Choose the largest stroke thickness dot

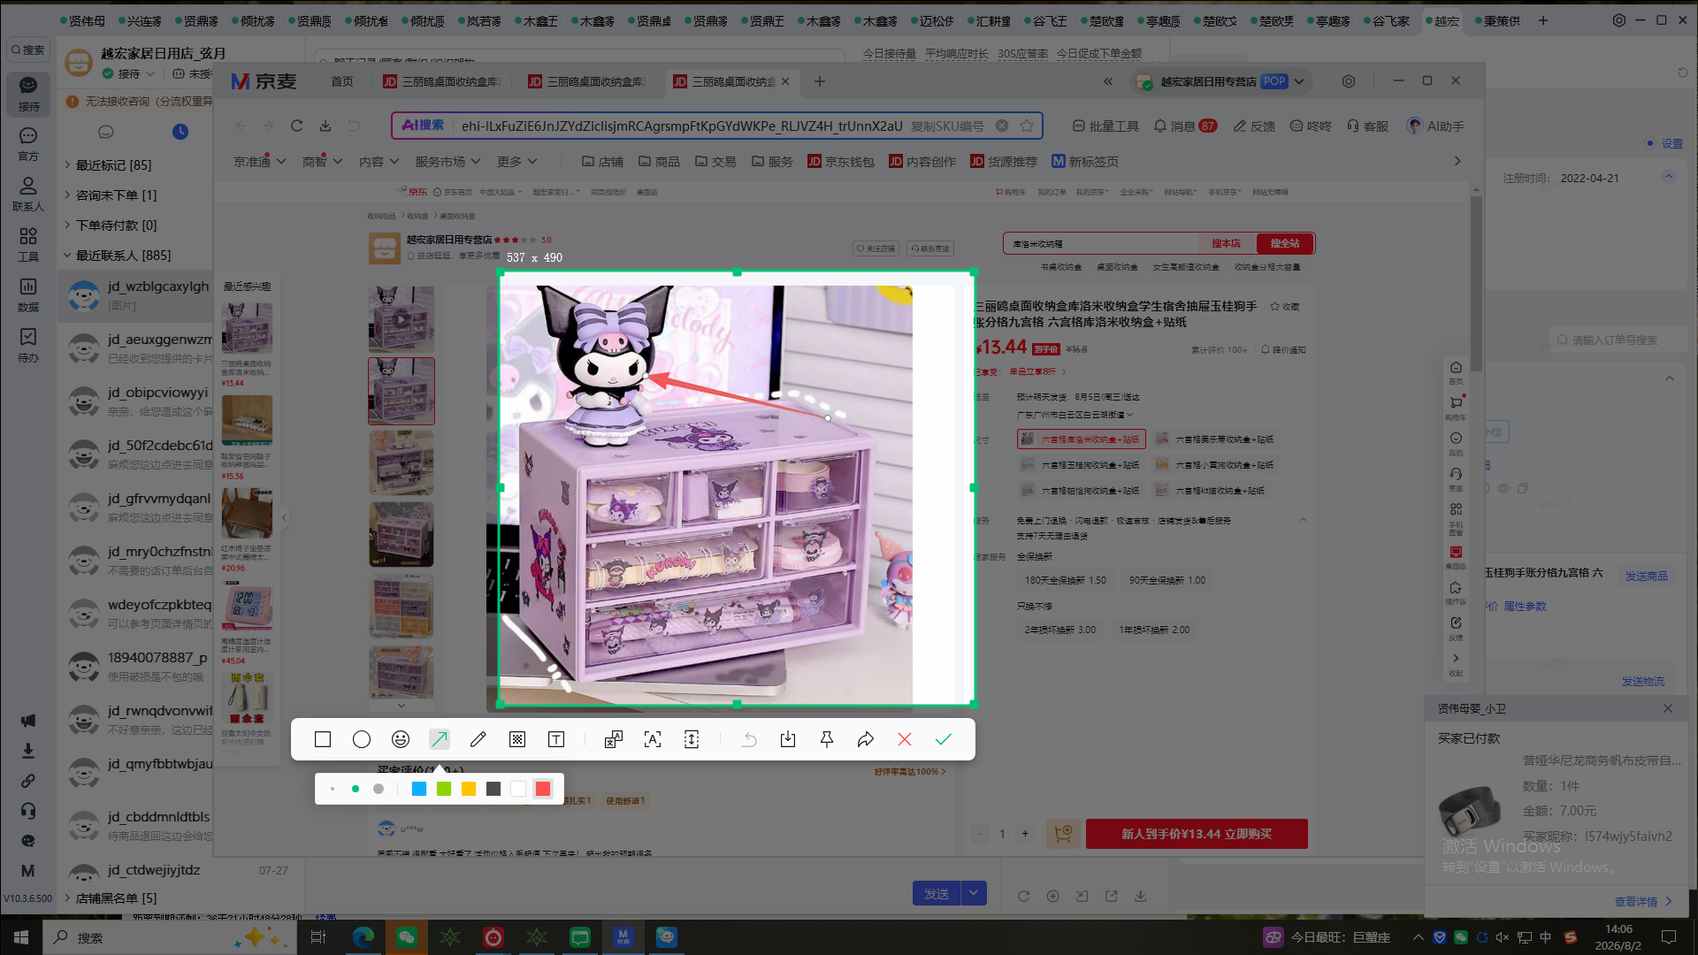pyautogui.click(x=379, y=789)
